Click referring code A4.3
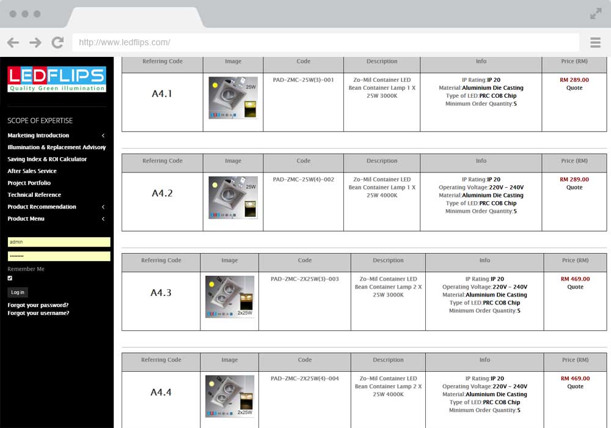The width and height of the screenshot is (611, 428). (161, 293)
